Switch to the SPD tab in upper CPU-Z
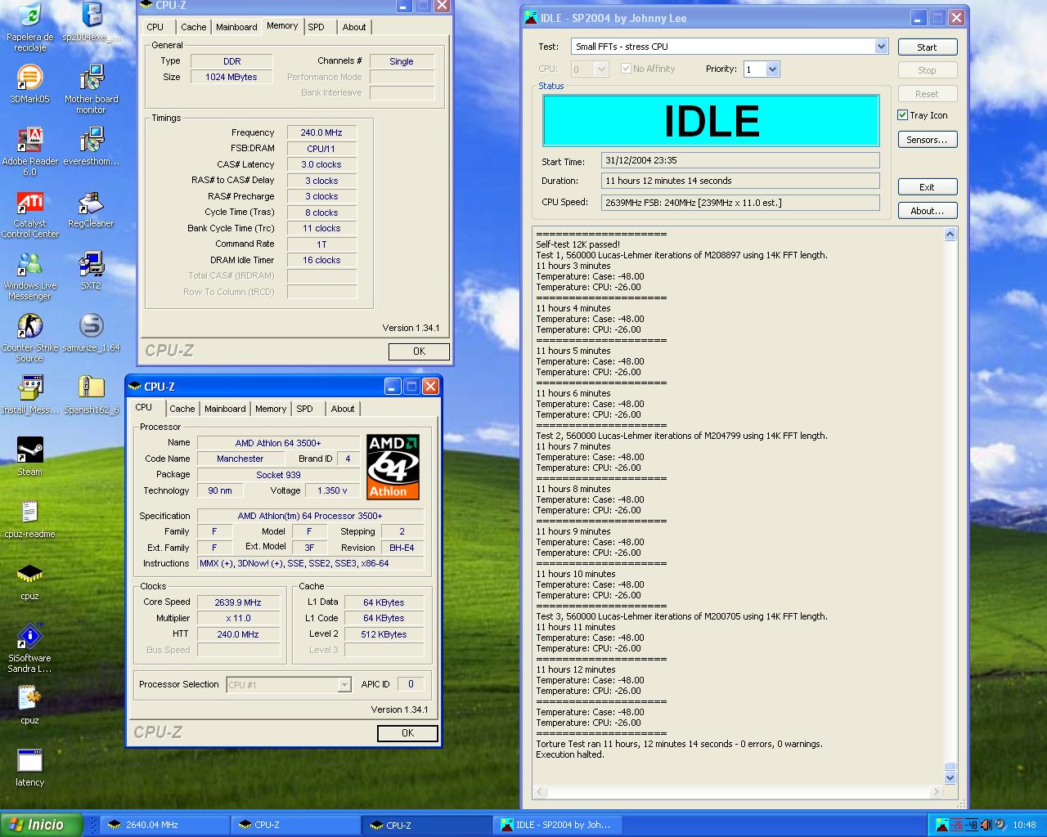The width and height of the screenshot is (1047, 837). (316, 27)
